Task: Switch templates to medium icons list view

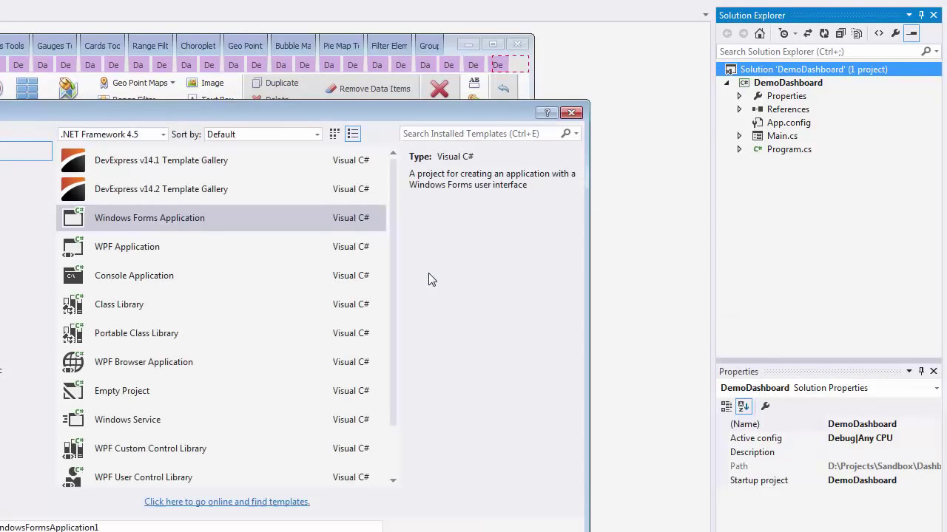Action: pyautogui.click(x=353, y=134)
